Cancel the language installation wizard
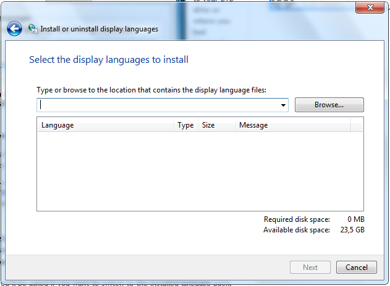Image resolution: width=390 pixels, height=286 pixels. coord(357,267)
